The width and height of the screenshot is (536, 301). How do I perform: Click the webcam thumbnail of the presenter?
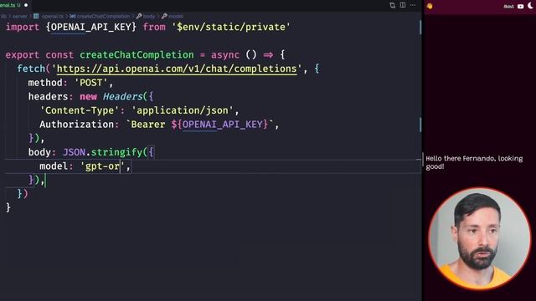click(480, 238)
